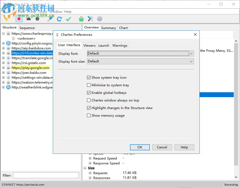
Task: Open Tools with the wrench icon
Action: click(90, 19)
